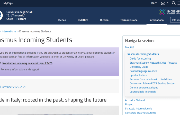Open Conversion Tables-ECTS Grading System
The width and height of the screenshot is (180, 115).
click(152, 83)
